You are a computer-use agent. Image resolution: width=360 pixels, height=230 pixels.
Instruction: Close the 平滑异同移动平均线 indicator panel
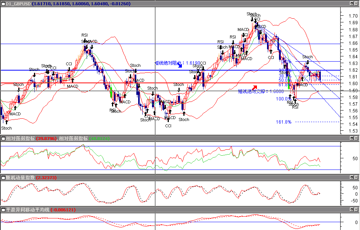point(356,210)
